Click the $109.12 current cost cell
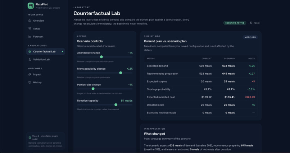290x153 pixels. 207,97
